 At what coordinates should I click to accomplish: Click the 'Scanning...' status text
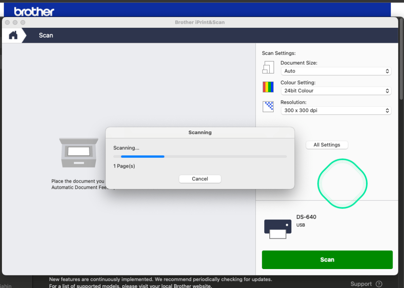pos(126,148)
